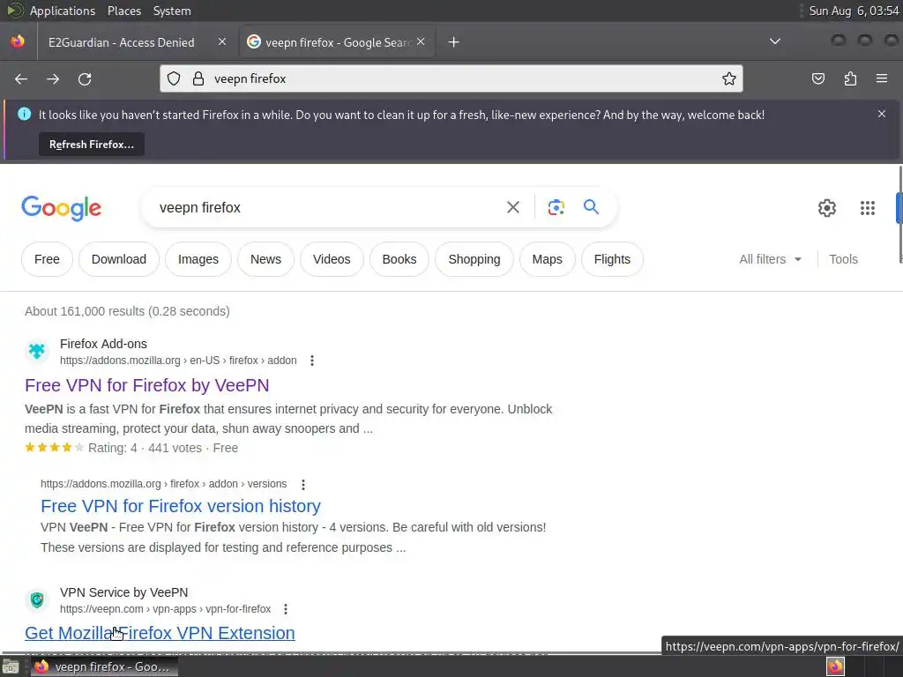Click the VPN Service by VeePN favicon
This screenshot has height=677, width=903.
coord(37,599)
